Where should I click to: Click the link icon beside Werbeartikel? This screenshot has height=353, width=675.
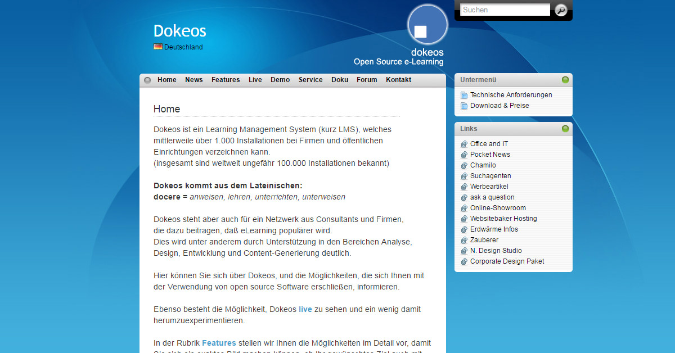[464, 187]
